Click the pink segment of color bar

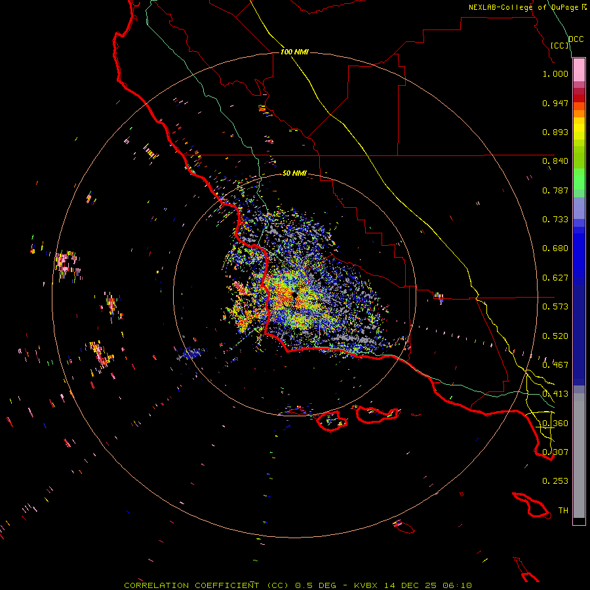(x=579, y=70)
